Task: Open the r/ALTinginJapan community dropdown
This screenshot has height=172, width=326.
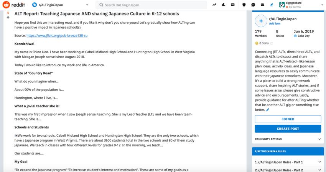Action: (x=87, y=5)
